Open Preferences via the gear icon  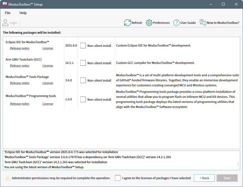(149, 23)
